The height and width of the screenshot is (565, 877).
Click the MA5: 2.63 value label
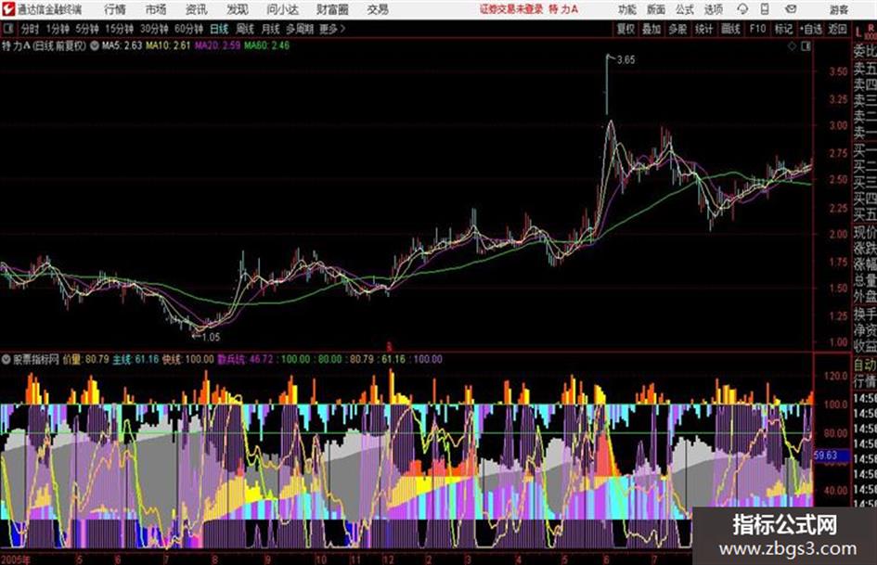(122, 45)
